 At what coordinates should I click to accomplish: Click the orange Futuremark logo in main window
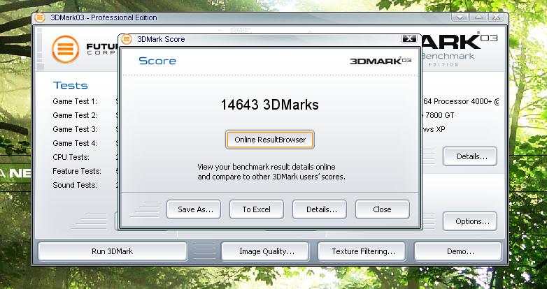click(x=65, y=49)
